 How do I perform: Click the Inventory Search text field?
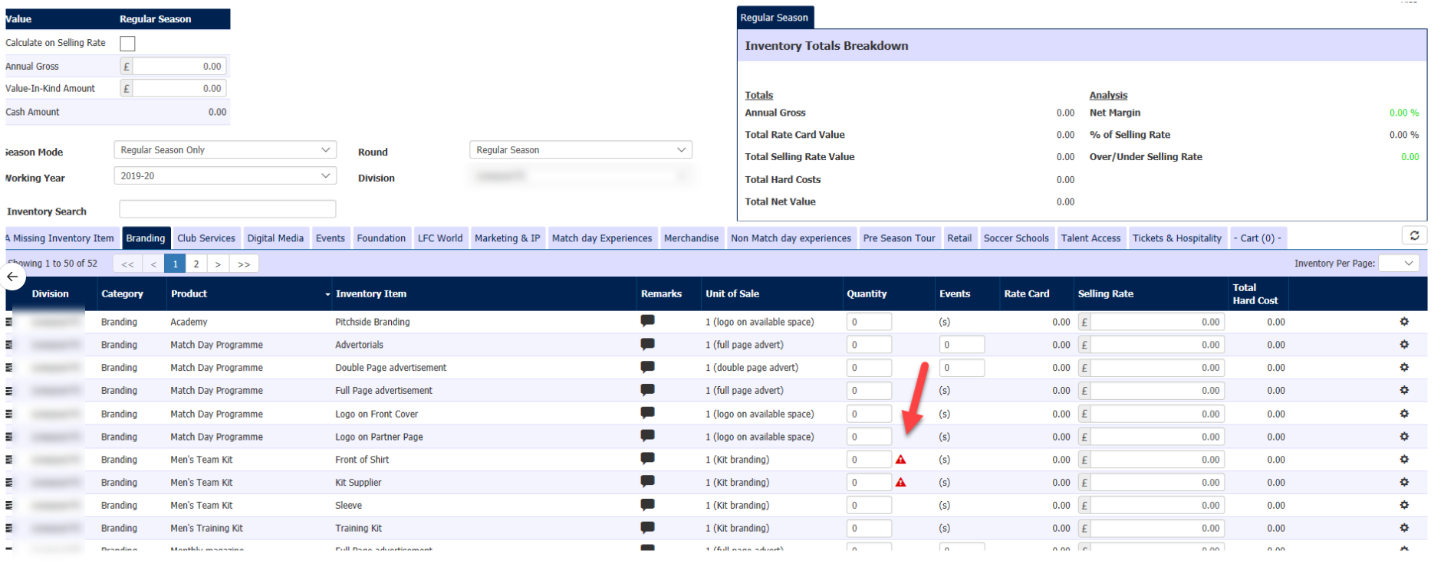point(227,209)
